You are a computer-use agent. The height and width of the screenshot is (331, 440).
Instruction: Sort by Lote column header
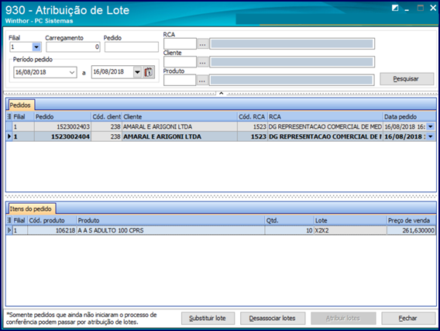[350, 220]
